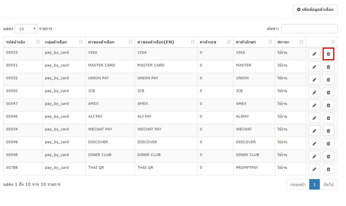Edit the DISCOVER row
This screenshot has width=346, height=206.
pyautogui.click(x=315, y=143)
